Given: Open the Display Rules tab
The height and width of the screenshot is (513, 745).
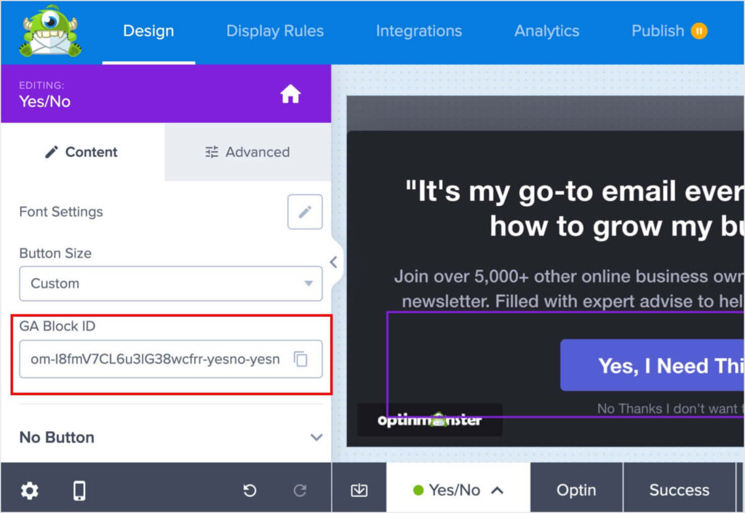Looking at the screenshot, I should pyautogui.click(x=275, y=31).
